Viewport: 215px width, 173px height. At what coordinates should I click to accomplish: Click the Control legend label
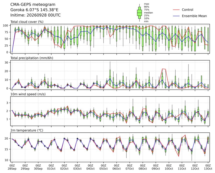pyautogui.click(x=187, y=10)
